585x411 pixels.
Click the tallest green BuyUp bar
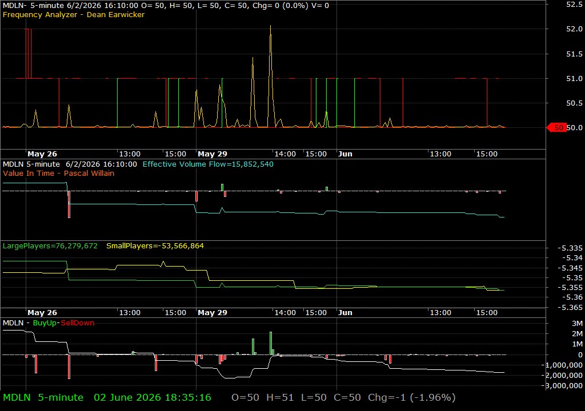[271, 343]
